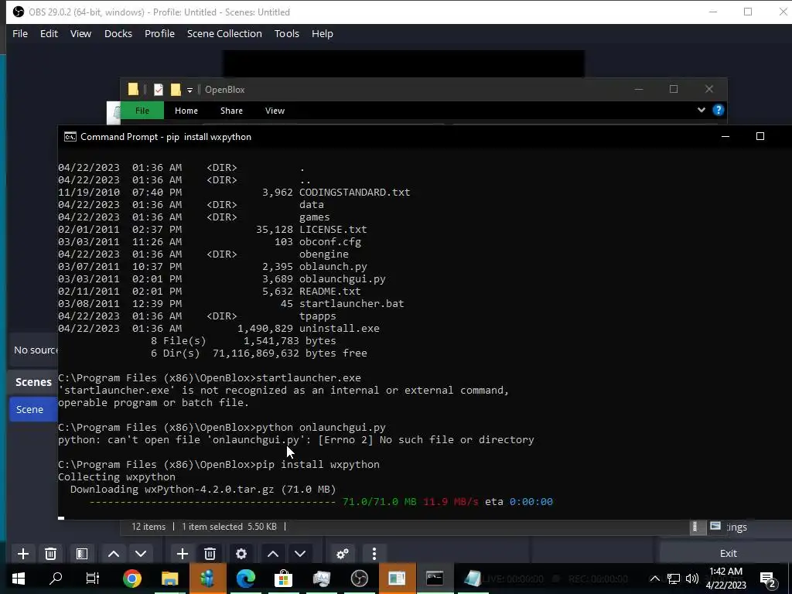Open Customize Quick Access Toolbar dropdown

tap(190, 90)
